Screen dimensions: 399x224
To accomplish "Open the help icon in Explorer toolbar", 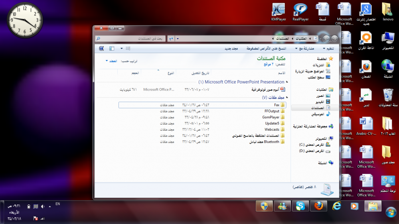I will 101,48.
